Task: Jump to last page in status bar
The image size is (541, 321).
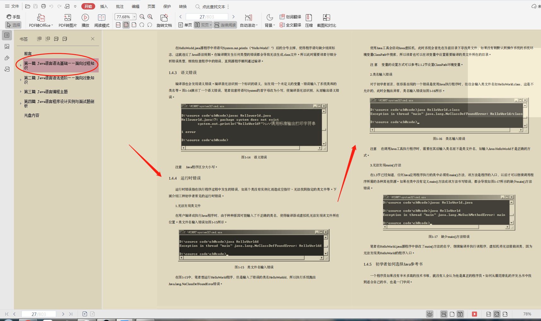Action: click(x=71, y=314)
